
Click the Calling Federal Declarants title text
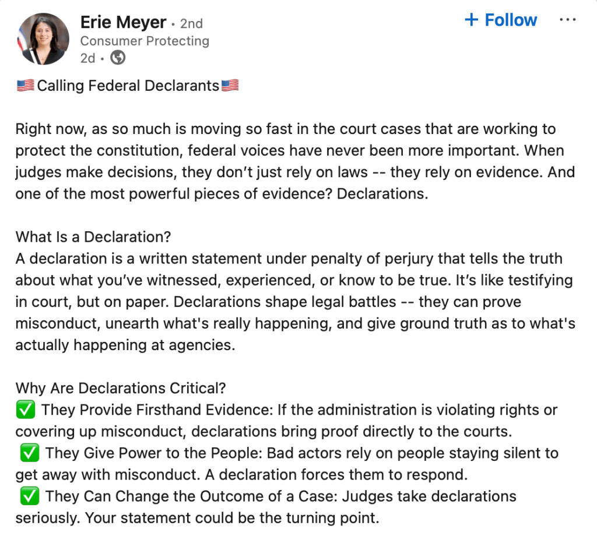(127, 85)
